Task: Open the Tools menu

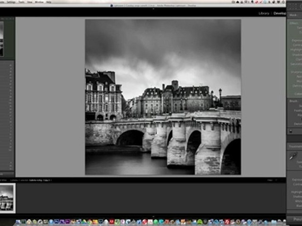Action: coord(21,2)
